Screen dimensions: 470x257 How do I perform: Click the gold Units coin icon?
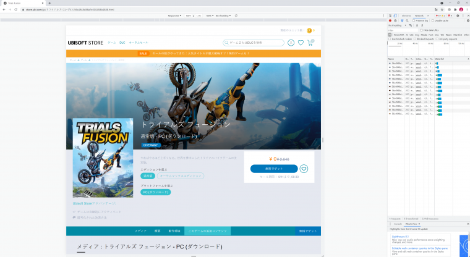click(309, 30)
